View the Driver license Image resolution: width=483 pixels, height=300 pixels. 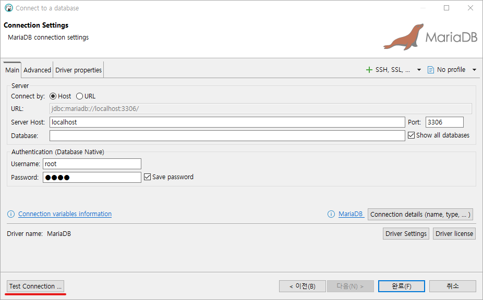(454, 234)
